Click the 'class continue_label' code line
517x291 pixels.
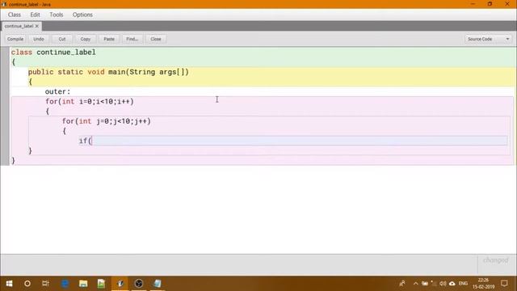tap(53, 52)
